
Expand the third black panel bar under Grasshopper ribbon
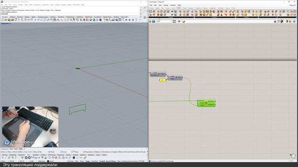[247, 17]
